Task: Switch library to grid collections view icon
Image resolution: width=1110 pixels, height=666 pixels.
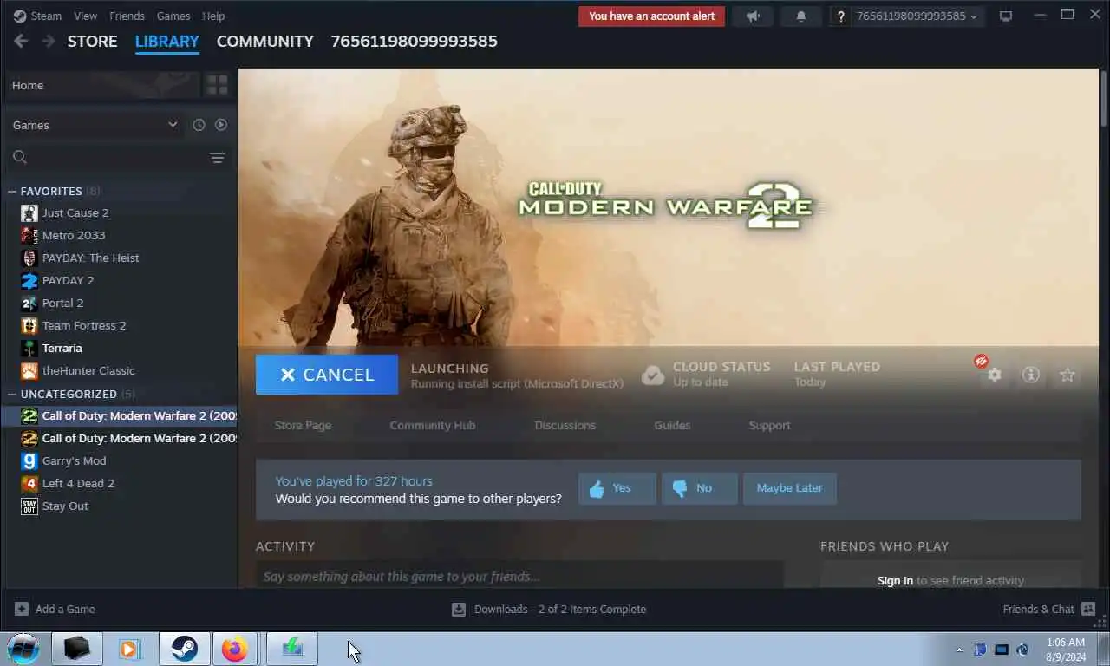Action: point(217,85)
